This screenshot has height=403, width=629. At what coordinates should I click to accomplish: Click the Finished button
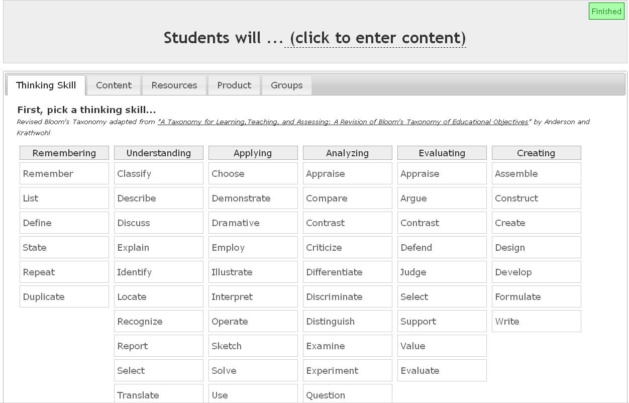[606, 11]
